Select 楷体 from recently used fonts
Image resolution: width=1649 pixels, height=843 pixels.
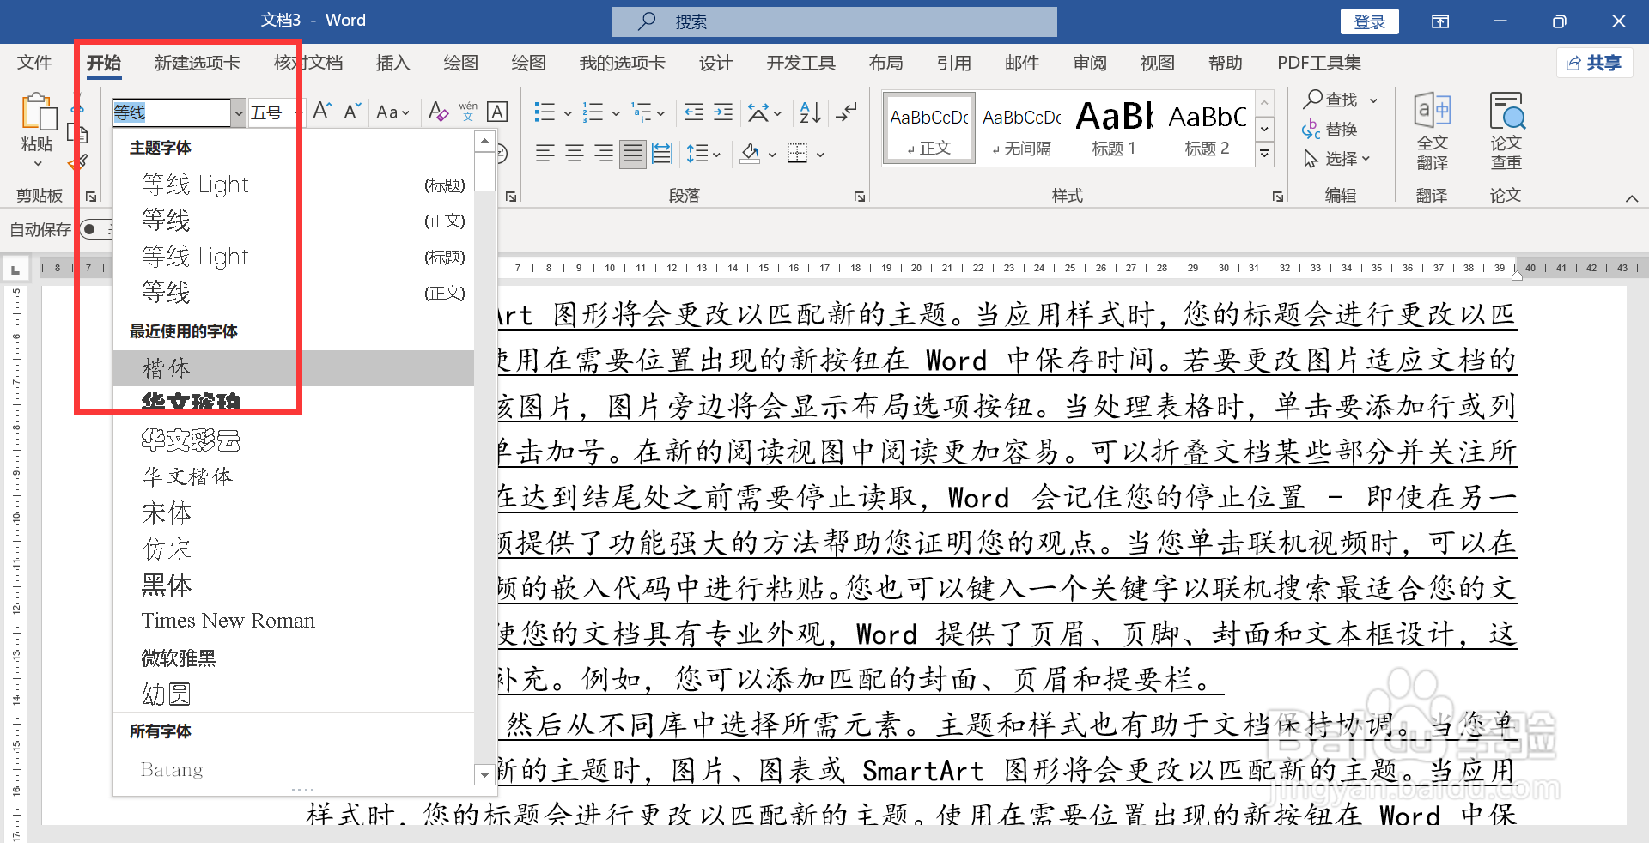click(293, 368)
